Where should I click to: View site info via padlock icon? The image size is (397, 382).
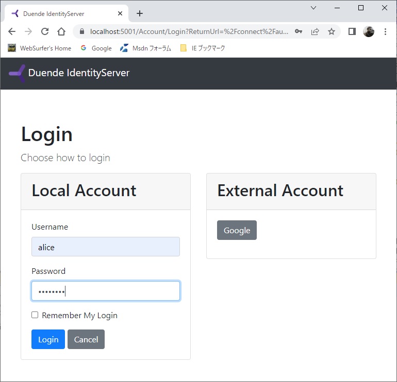point(81,31)
